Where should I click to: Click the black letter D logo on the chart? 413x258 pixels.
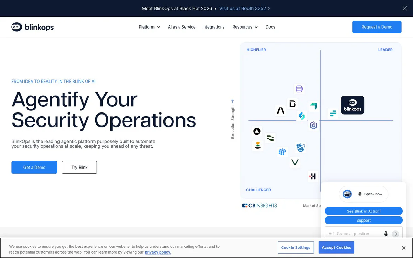292,104
